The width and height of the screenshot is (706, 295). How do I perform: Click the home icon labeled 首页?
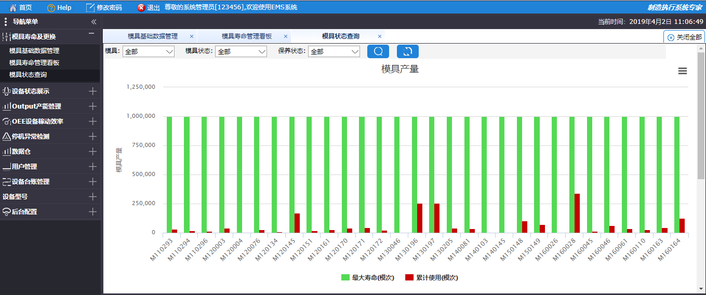pos(13,8)
